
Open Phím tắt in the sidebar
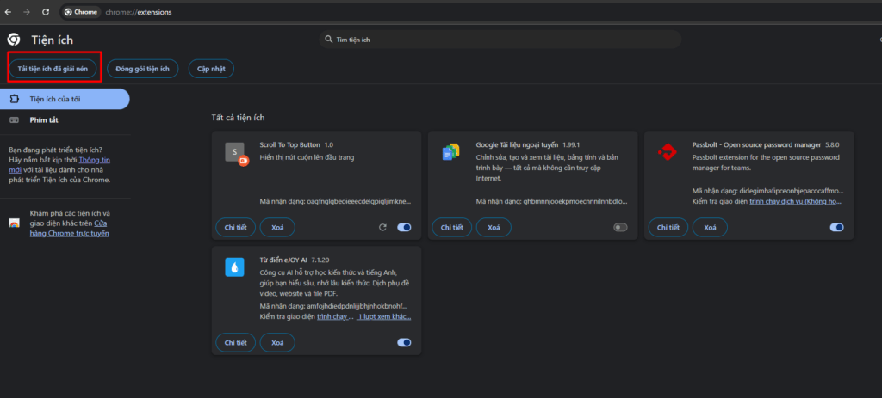point(44,120)
